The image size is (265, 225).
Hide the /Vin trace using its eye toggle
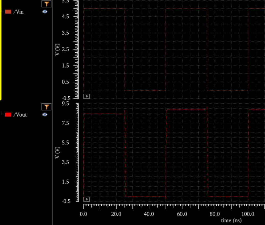[44, 12]
